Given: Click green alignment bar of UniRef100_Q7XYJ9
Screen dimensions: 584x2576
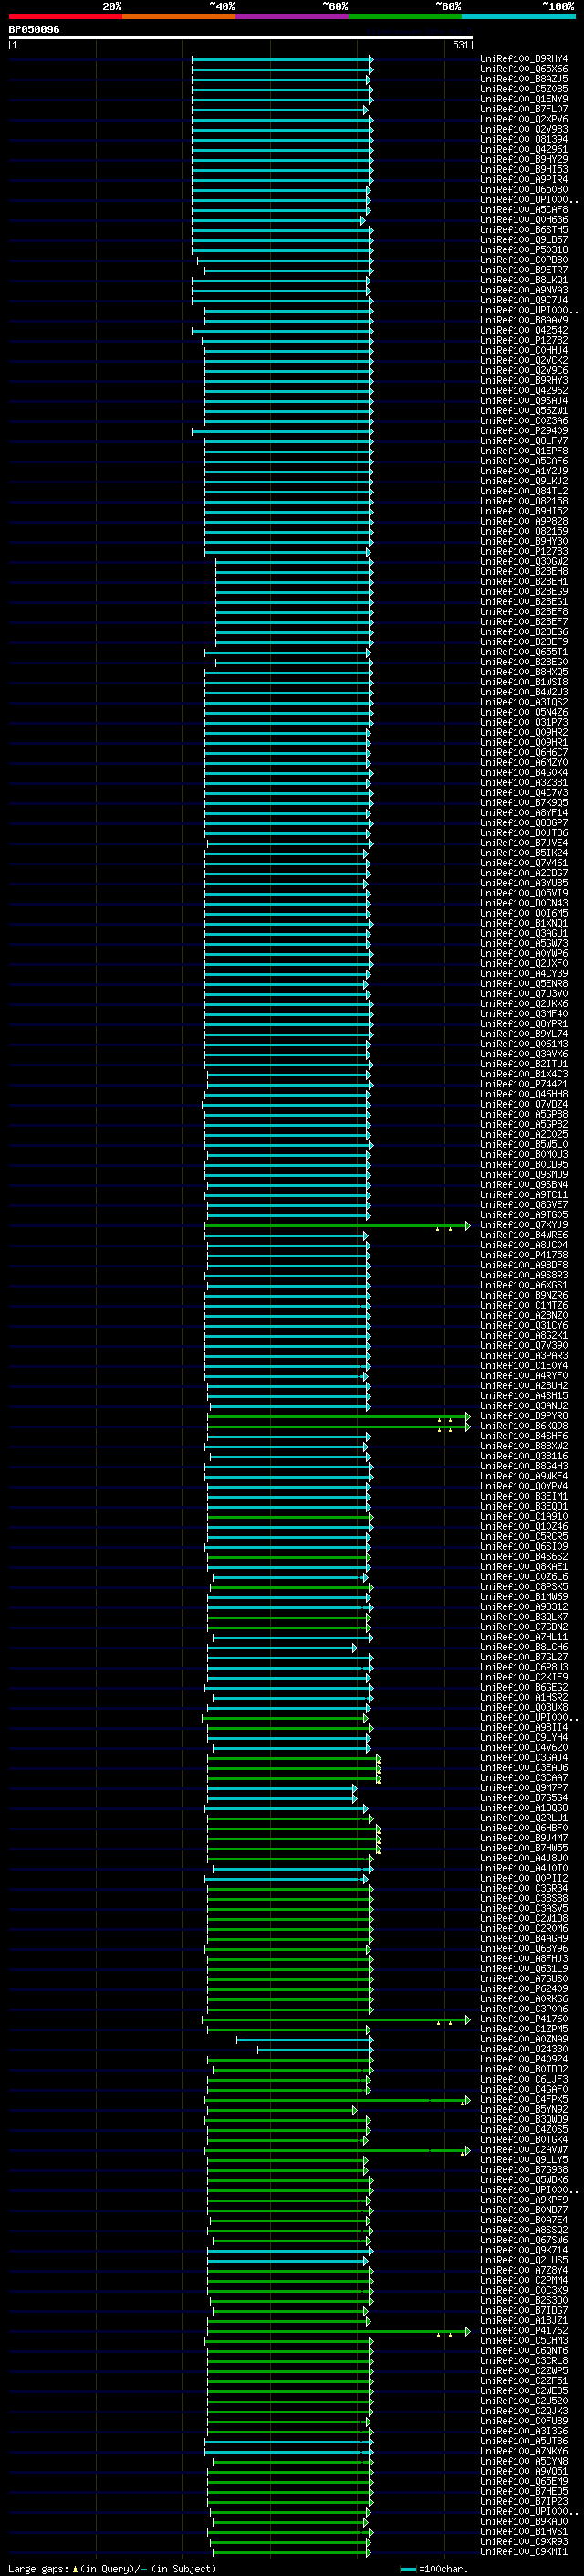Looking at the screenshot, I should click(337, 1225).
